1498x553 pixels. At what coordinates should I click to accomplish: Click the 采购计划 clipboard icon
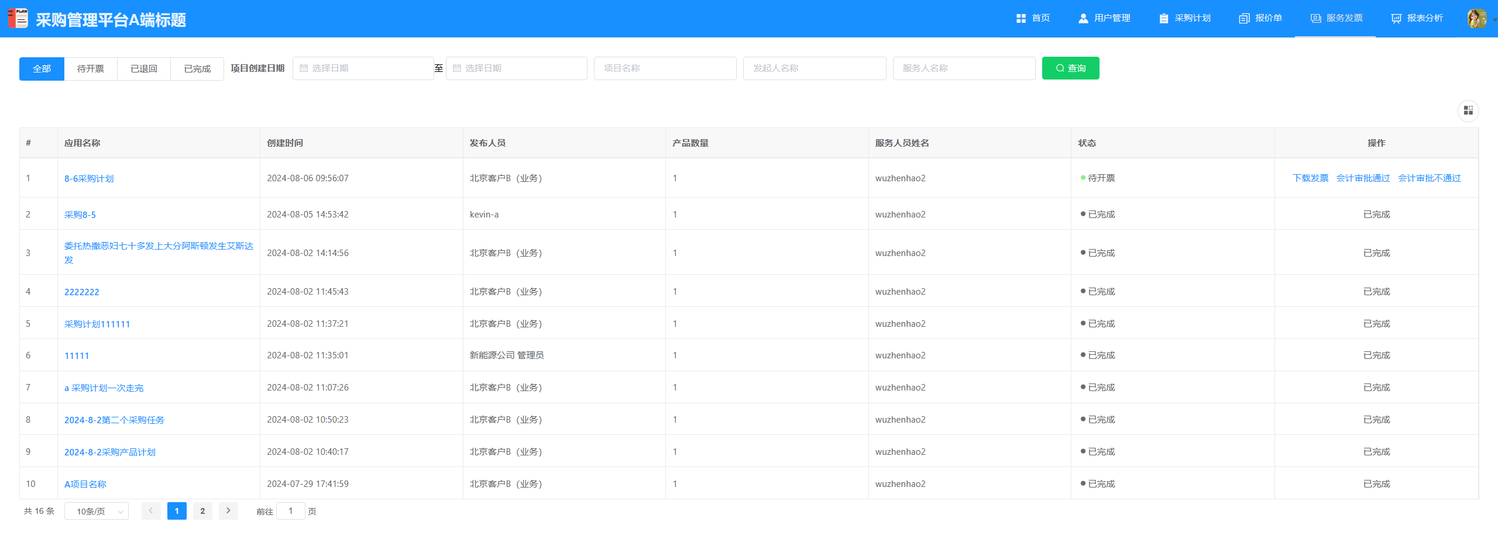pos(1163,19)
